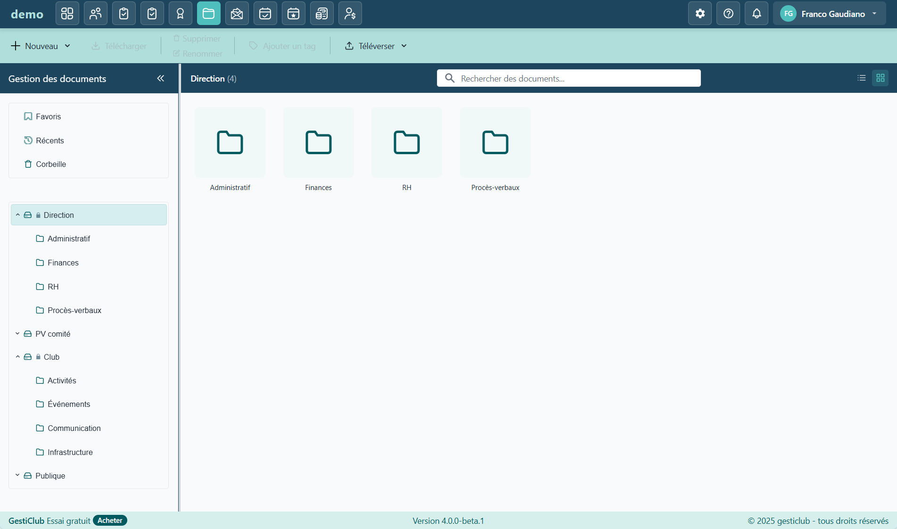The height and width of the screenshot is (529, 897).
Task: Collapse the Club tree node
Action: (18, 357)
